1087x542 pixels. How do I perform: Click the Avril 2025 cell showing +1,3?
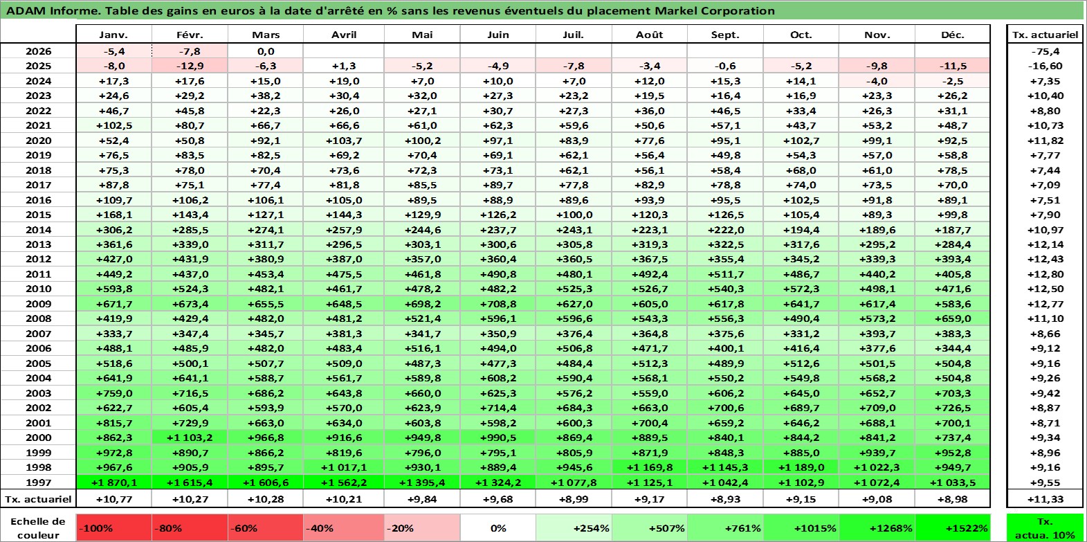344,66
